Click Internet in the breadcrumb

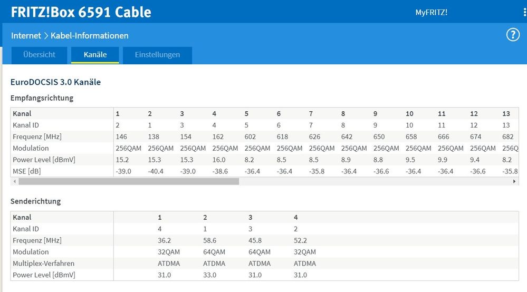pyautogui.click(x=26, y=36)
